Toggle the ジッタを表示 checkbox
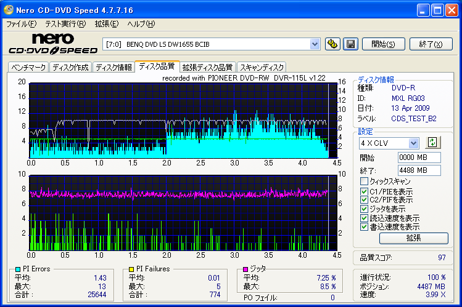462x307 pixels. pos(364,209)
